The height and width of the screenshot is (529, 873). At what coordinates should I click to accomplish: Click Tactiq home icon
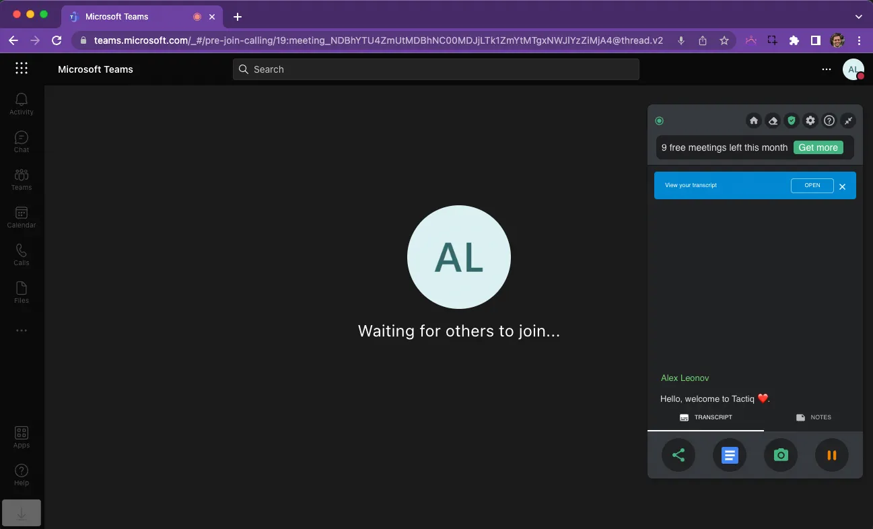pyautogui.click(x=754, y=120)
